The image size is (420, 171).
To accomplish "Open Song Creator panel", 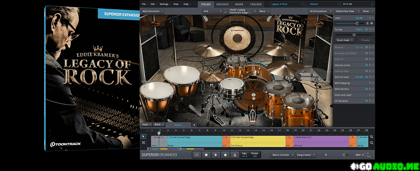I will click(306, 155).
